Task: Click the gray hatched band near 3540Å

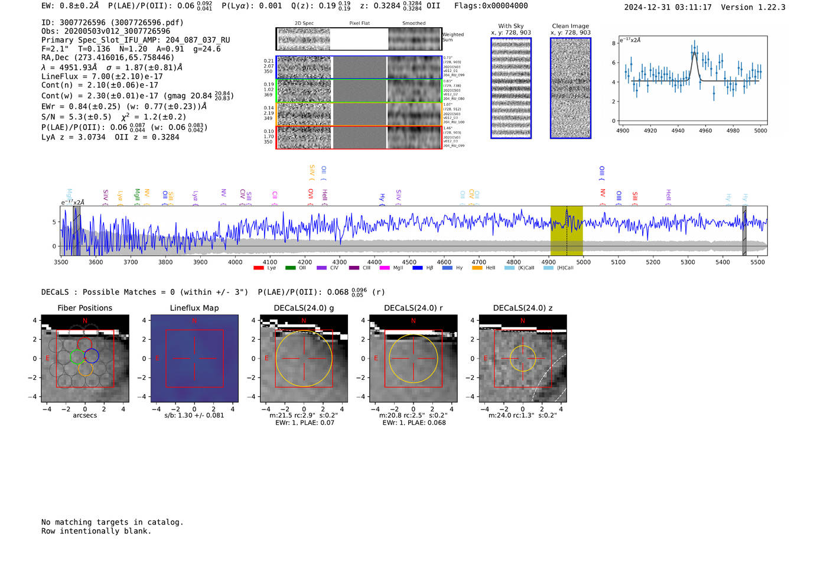Action: click(77, 231)
